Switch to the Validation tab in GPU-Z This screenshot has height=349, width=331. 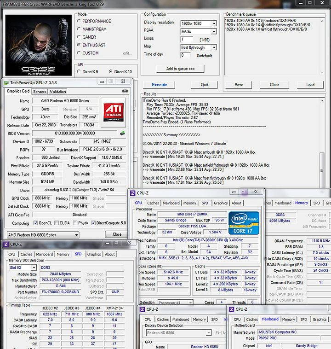point(58,92)
